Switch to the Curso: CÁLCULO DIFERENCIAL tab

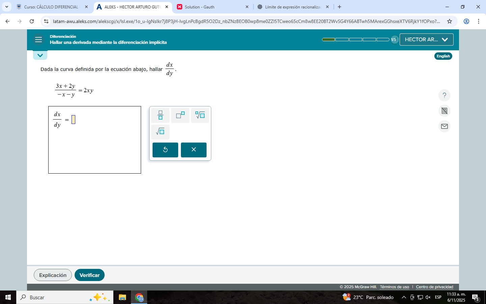tap(51, 7)
